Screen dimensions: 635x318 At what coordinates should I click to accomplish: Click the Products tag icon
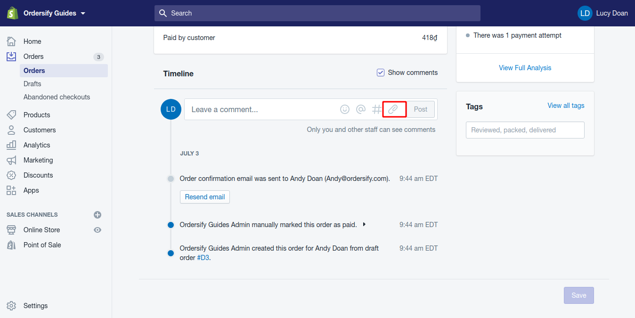tap(11, 115)
